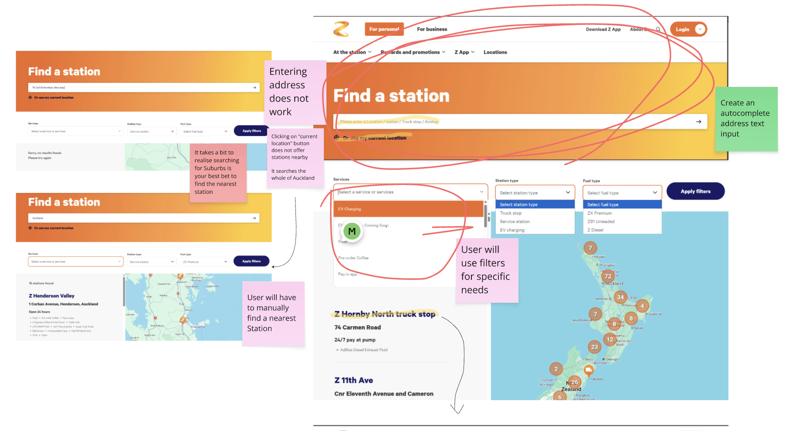Click the Z logo in the large mockup

(x=341, y=29)
